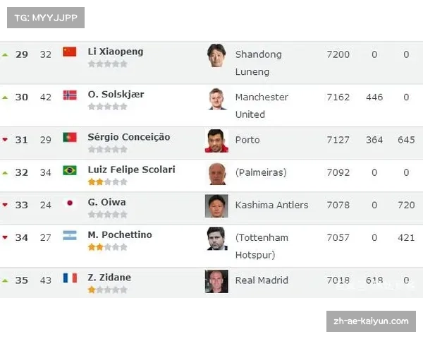Select the Argentina flag by Pochettino
The height and width of the screenshot is (339, 423).
click(70, 235)
